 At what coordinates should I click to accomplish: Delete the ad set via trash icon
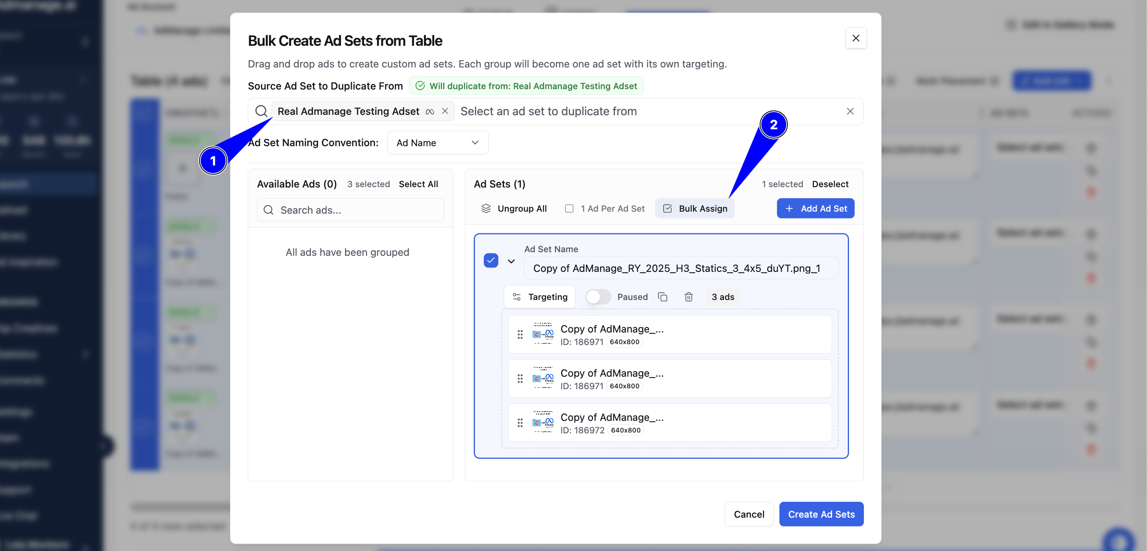tap(689, 297)
